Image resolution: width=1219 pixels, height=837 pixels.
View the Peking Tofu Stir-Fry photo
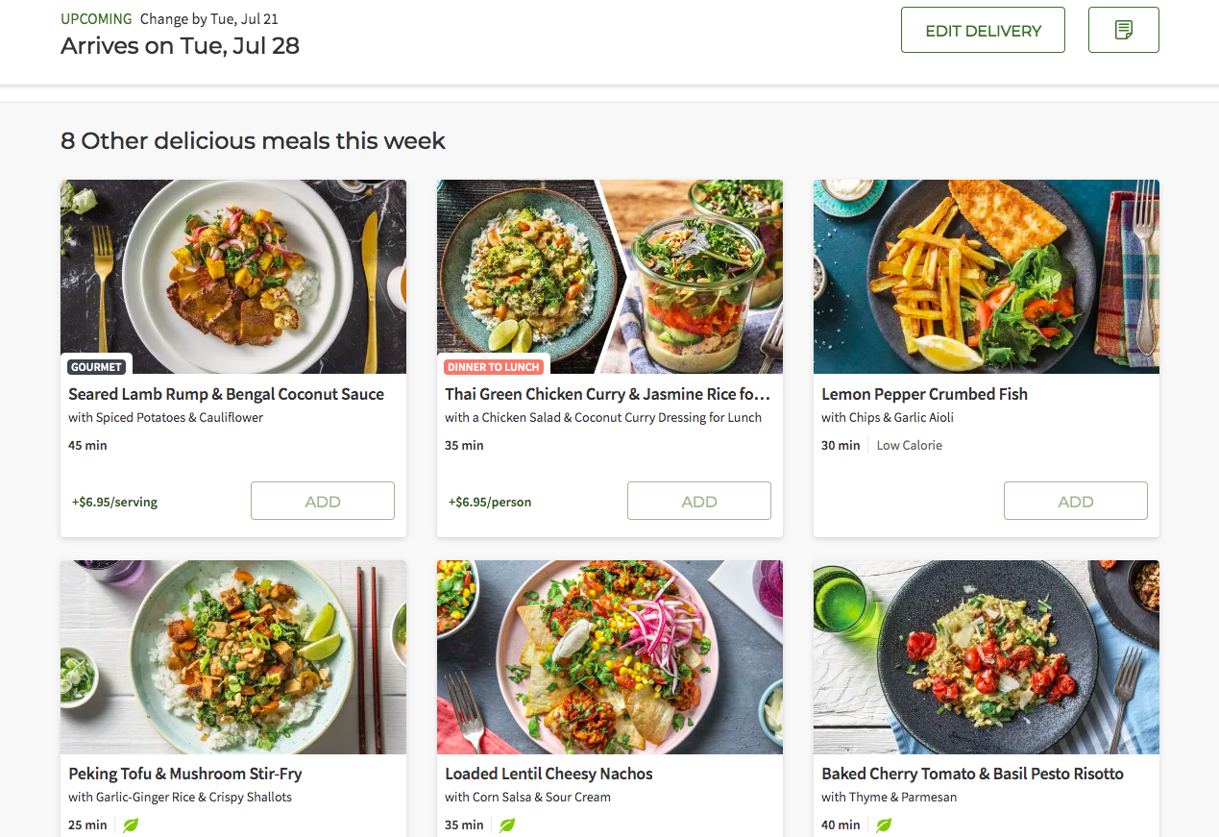(233, 657)
